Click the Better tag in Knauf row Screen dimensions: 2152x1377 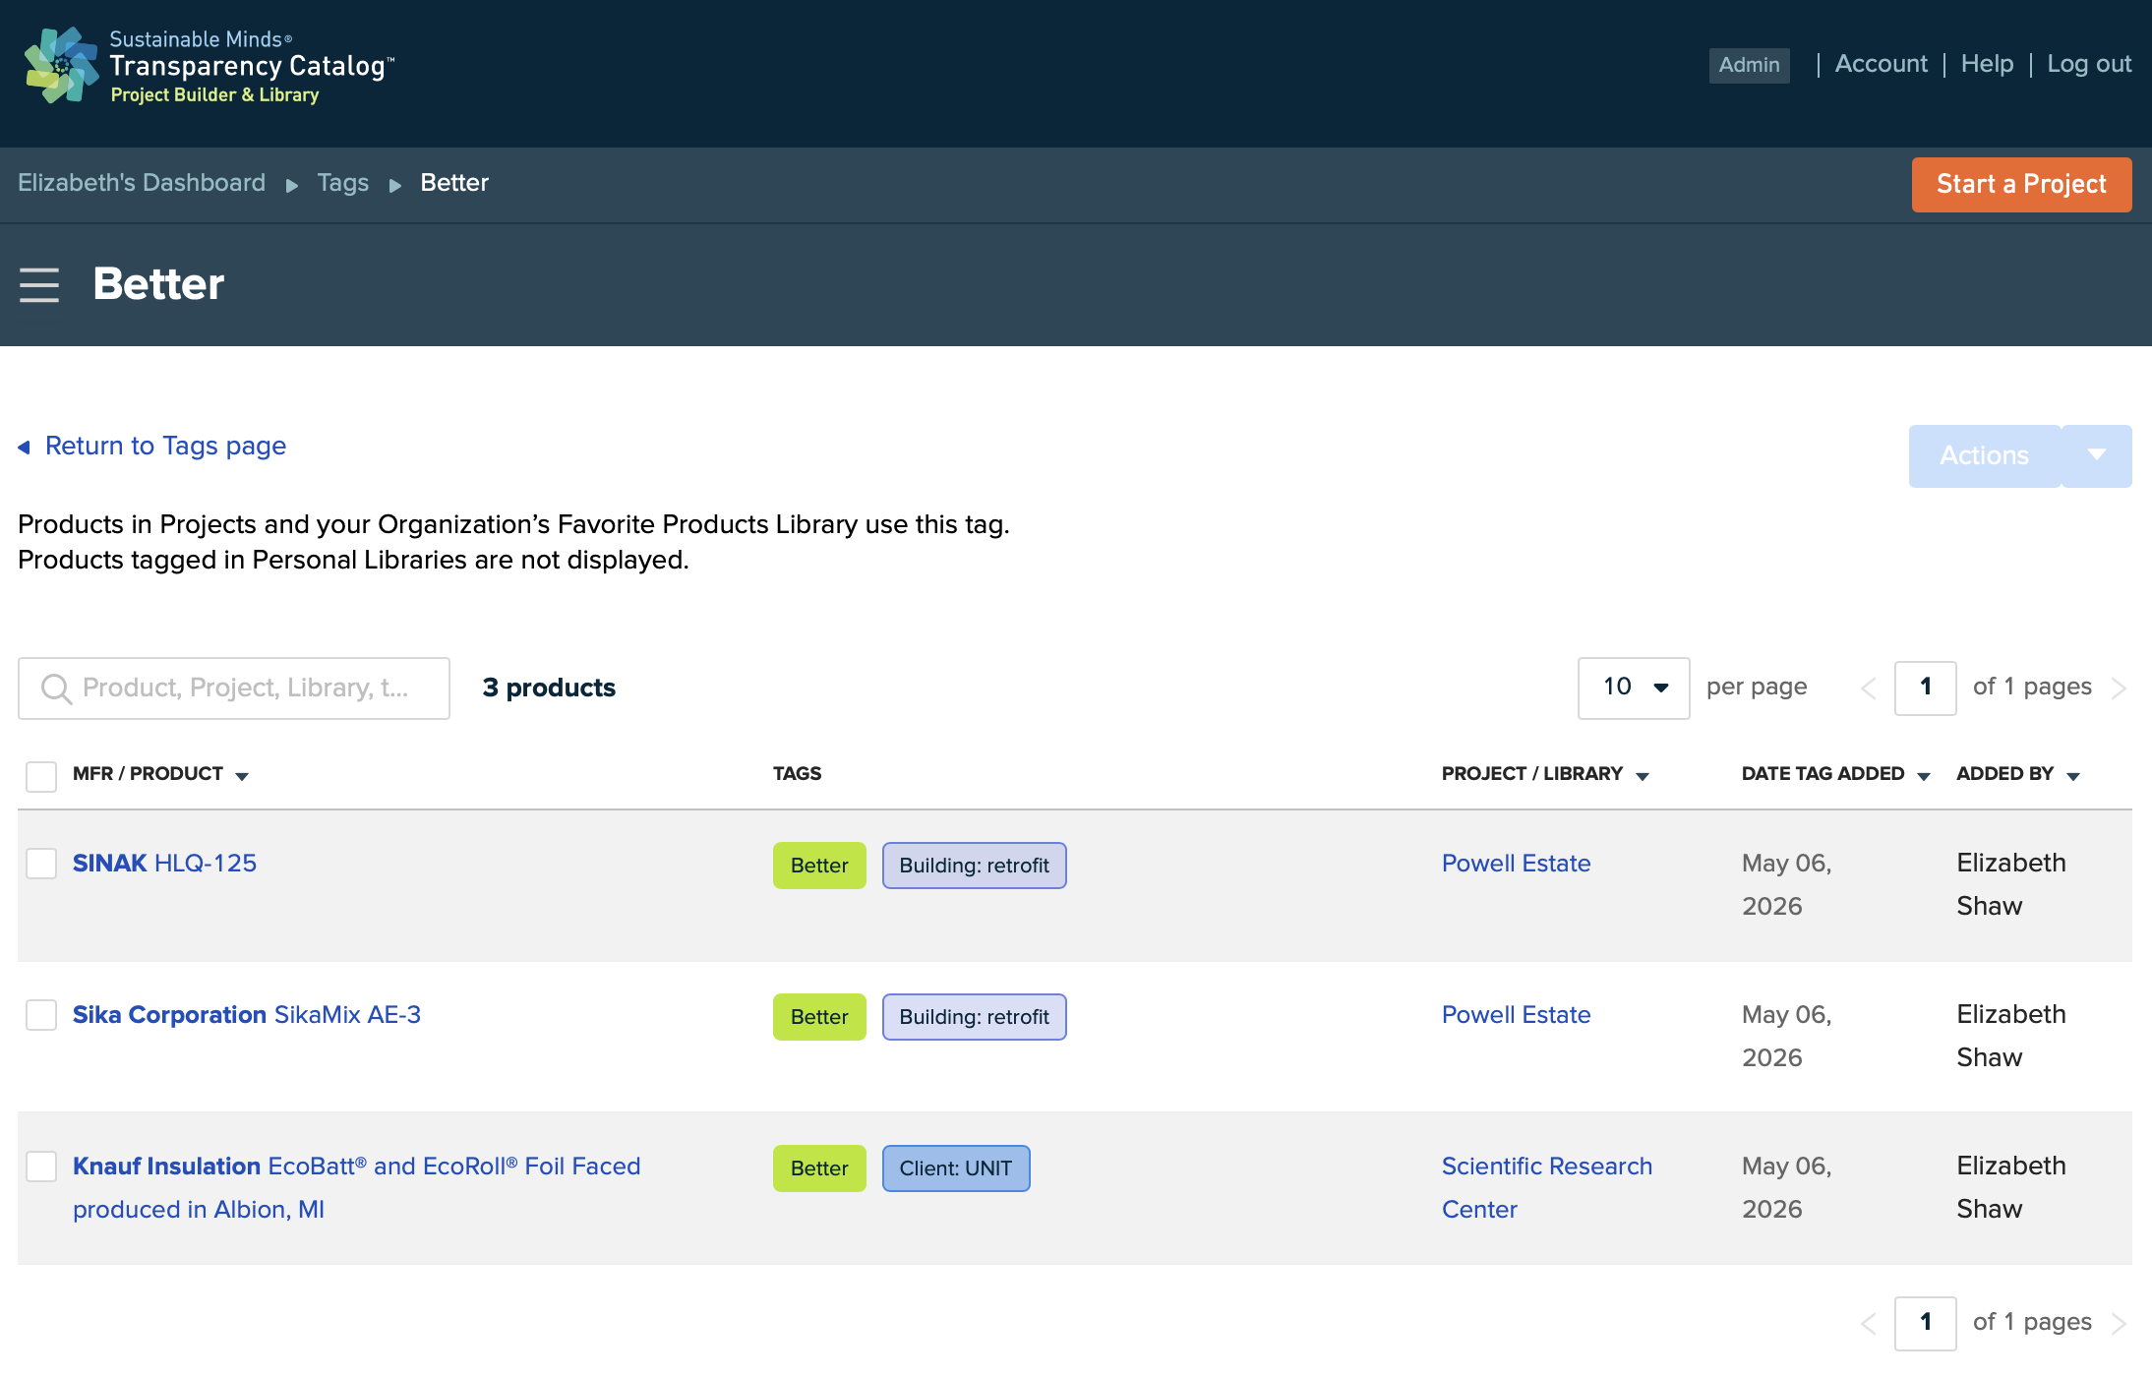click(819, 1168)
